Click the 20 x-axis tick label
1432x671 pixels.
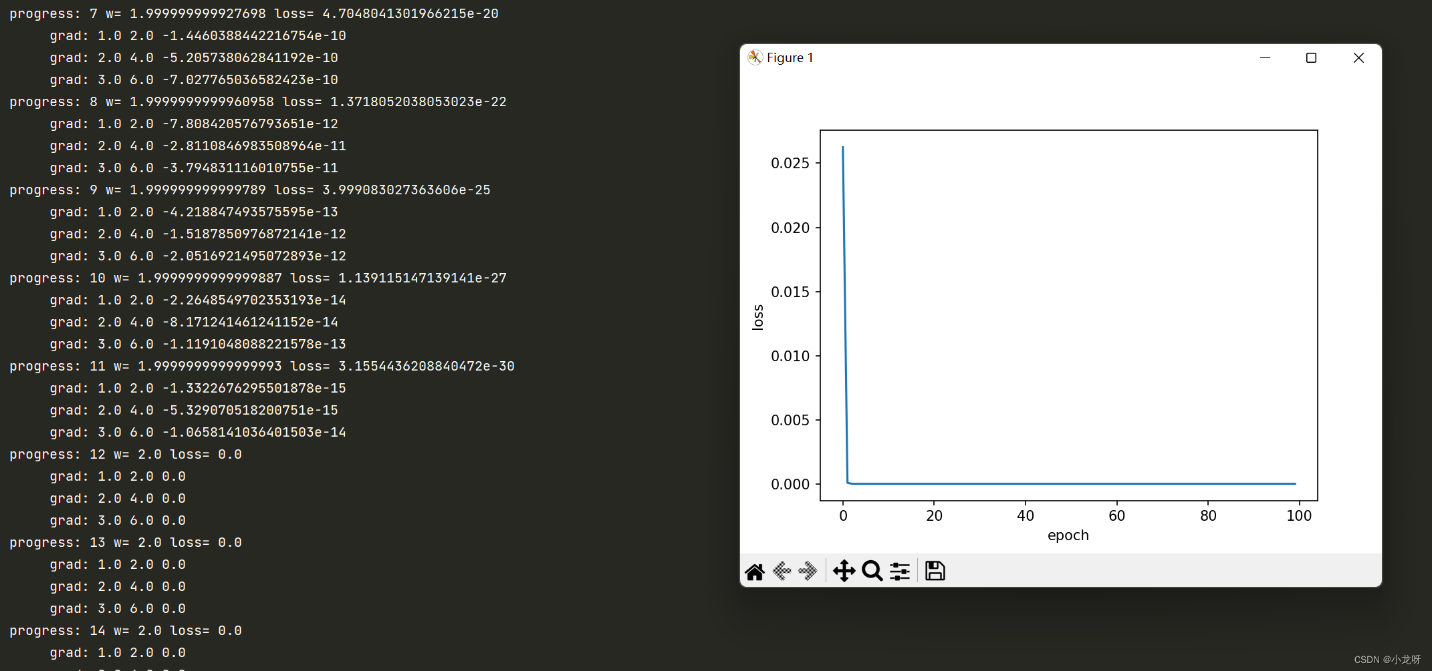(x=934, y=515)
